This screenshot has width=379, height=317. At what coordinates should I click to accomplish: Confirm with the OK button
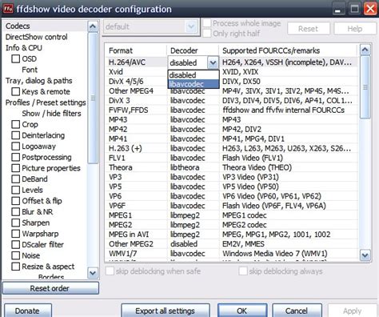[242, 311]
